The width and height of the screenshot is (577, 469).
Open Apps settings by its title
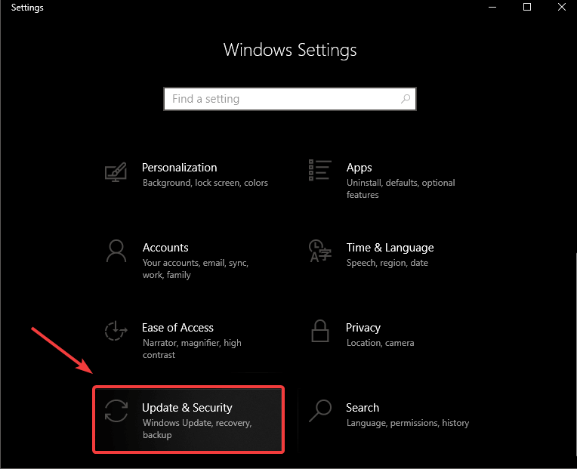pos(359,168)
